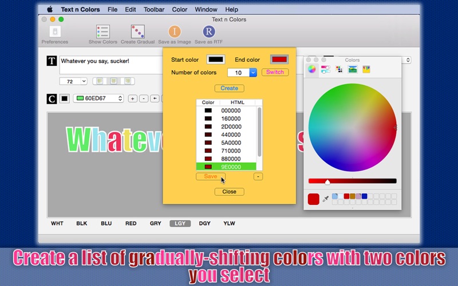
Task: Switch to the color wheel picker tab
Action: (311, 69)
